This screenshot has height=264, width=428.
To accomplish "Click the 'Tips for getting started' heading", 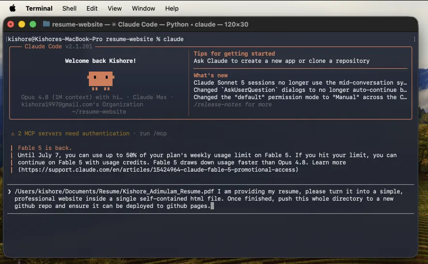I will [234, 54].
